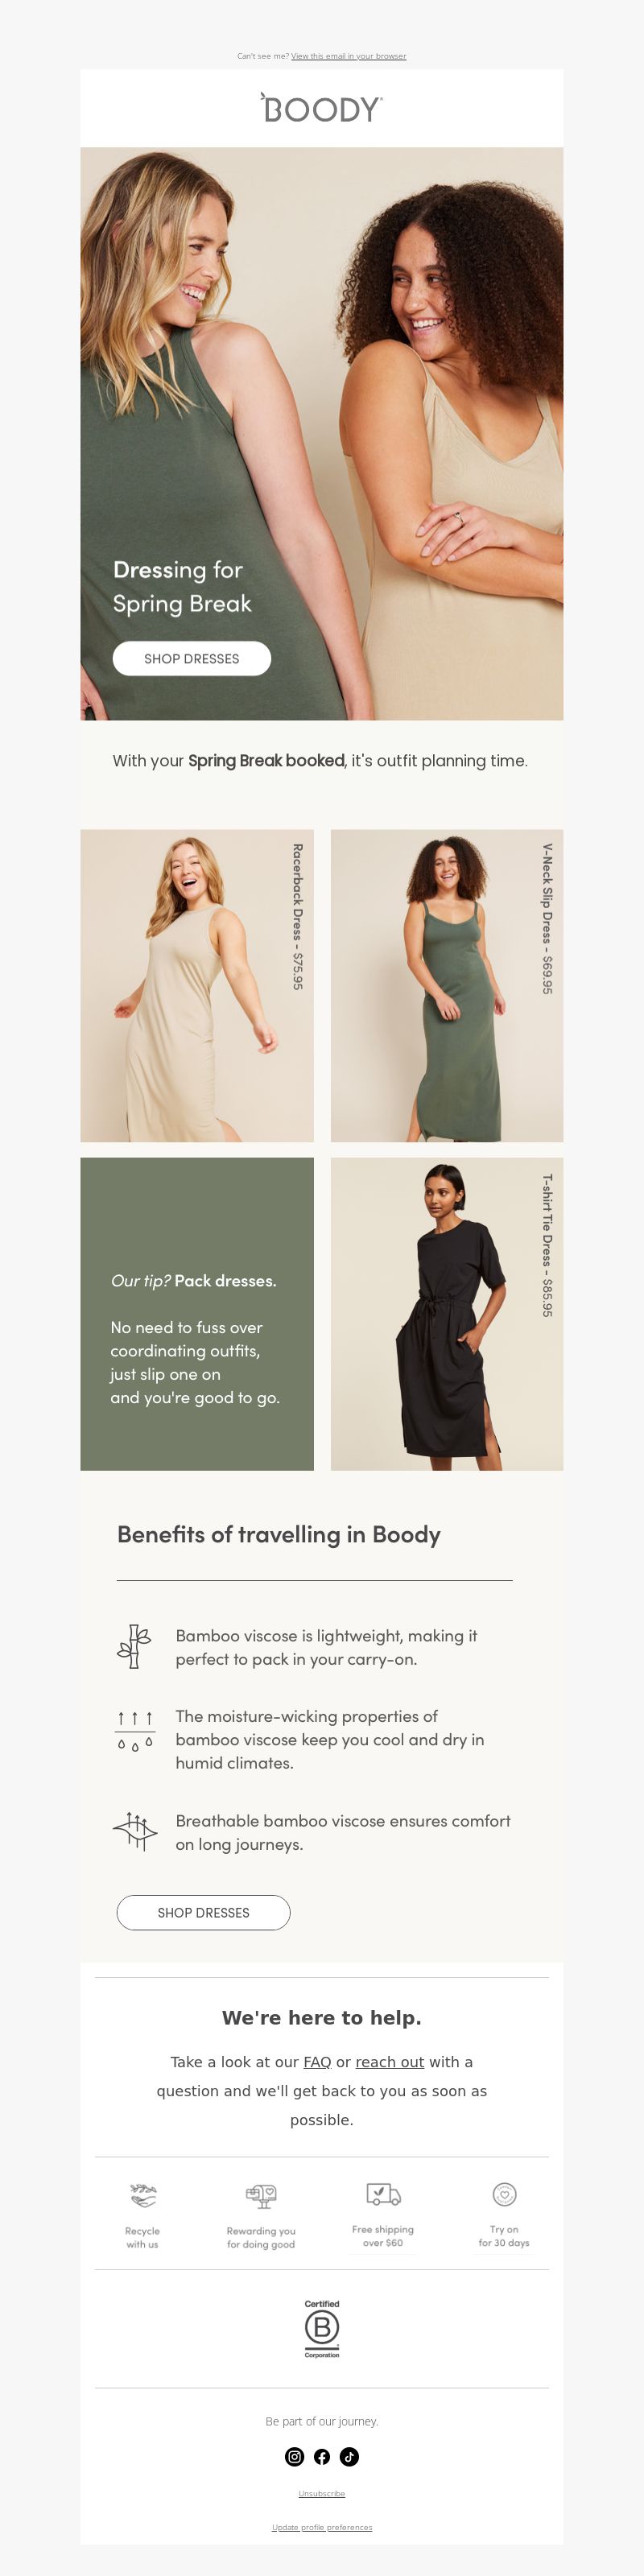
Task: Open the Instagram social icon
Action: (294, 2456)
